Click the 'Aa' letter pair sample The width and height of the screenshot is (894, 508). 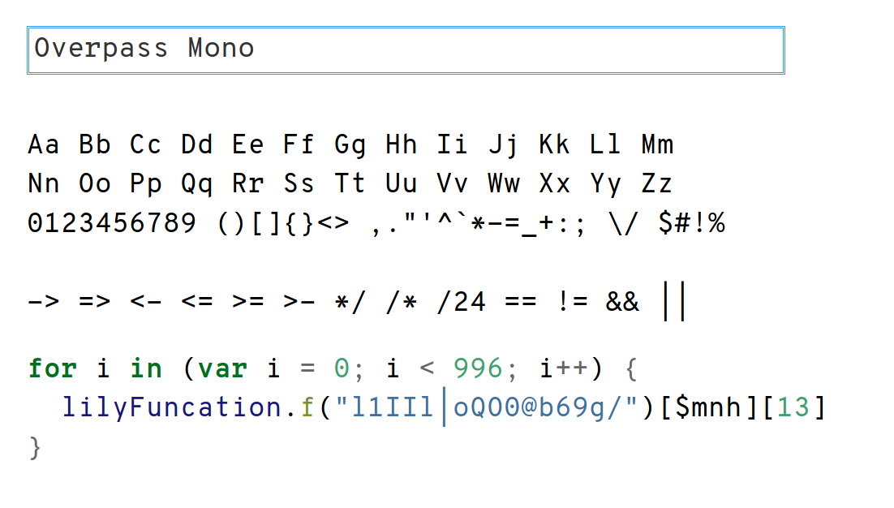click(43, 144)
